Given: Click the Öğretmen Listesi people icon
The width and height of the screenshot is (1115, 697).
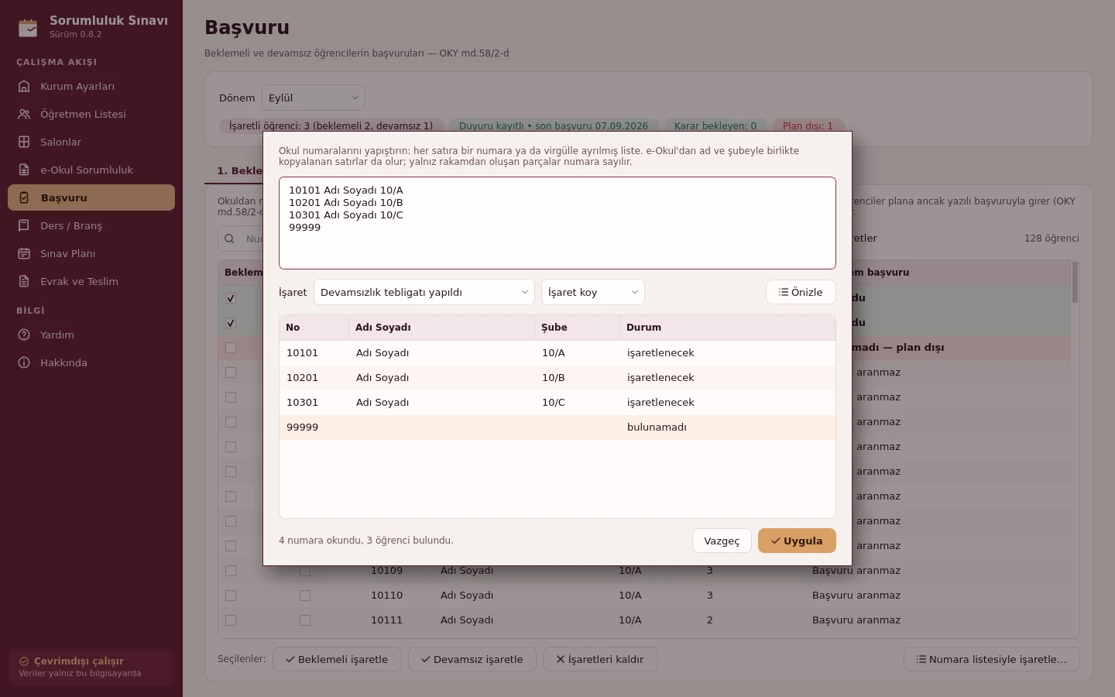Looking at the screenshot, I should [x=24, y=114].
